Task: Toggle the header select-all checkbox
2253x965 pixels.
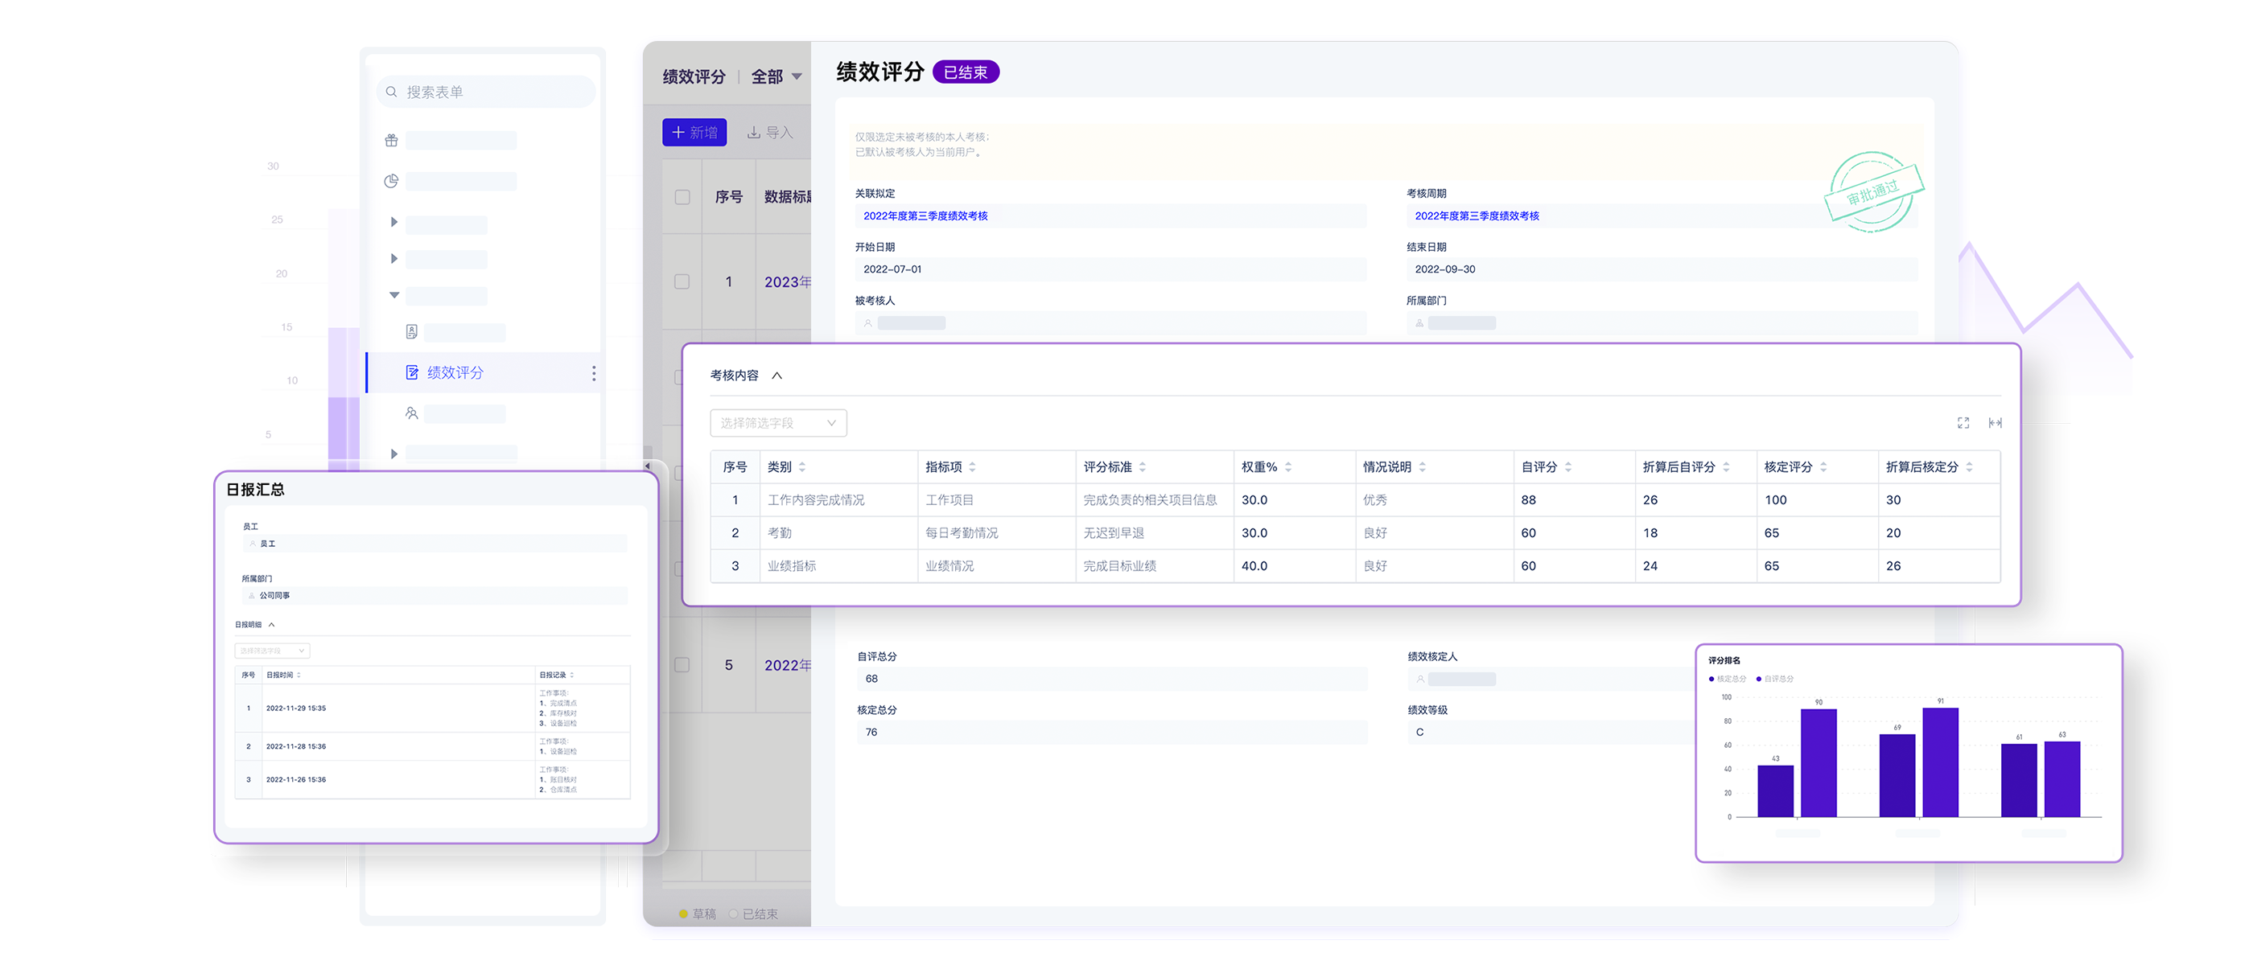Action: (682, 198)
